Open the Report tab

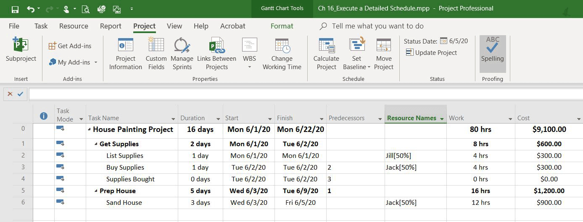click(x=111, y=26)
